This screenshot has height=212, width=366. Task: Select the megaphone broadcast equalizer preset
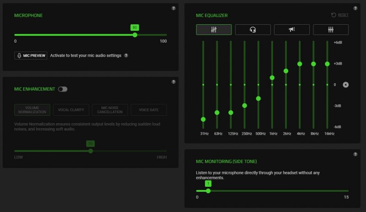click(x=291, y=30)
